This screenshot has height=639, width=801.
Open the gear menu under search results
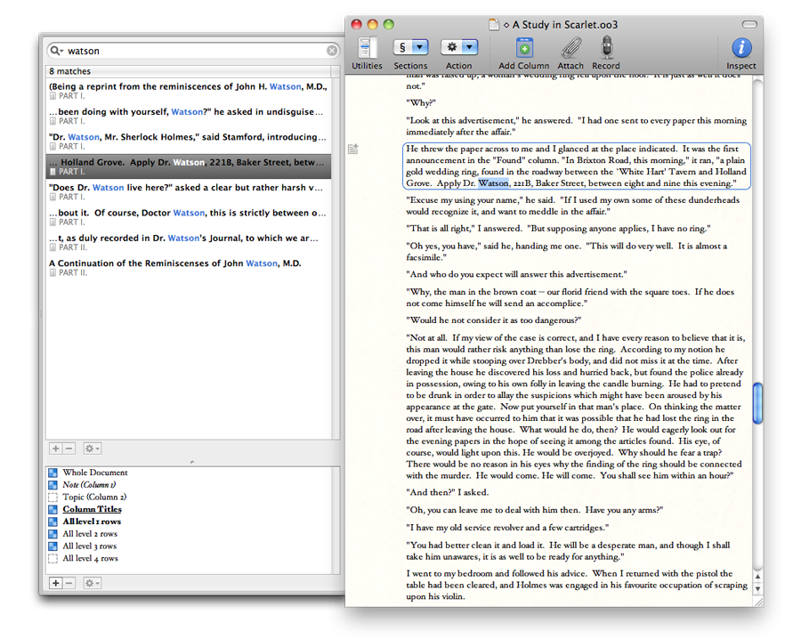pyautogui.click(x=92, y=449)
